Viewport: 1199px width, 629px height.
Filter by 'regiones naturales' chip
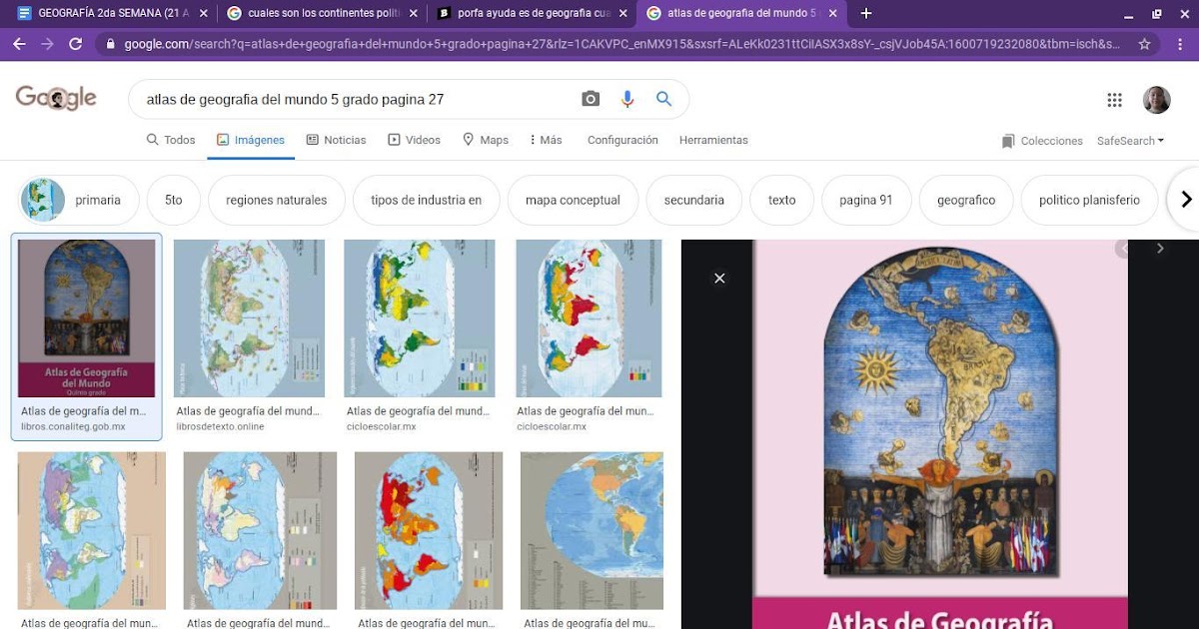(277, 200)
